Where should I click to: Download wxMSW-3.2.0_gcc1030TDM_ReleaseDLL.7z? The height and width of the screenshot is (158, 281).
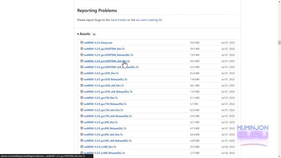pyautogui.click(x=108, y=55)
